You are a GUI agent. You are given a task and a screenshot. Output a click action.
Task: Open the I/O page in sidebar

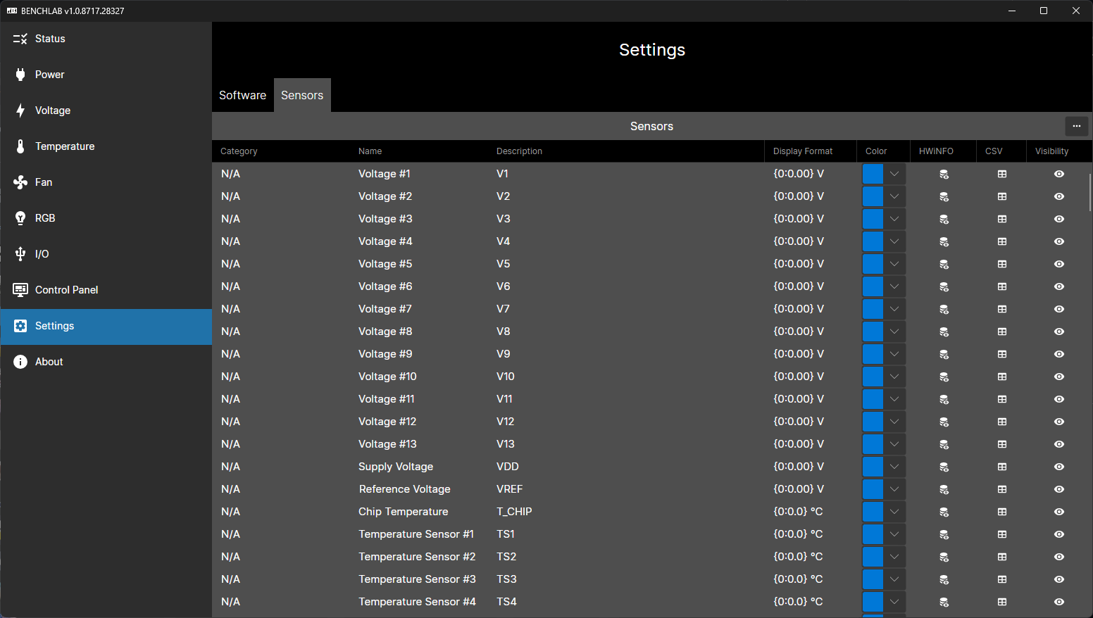click(x=41, y=253)
